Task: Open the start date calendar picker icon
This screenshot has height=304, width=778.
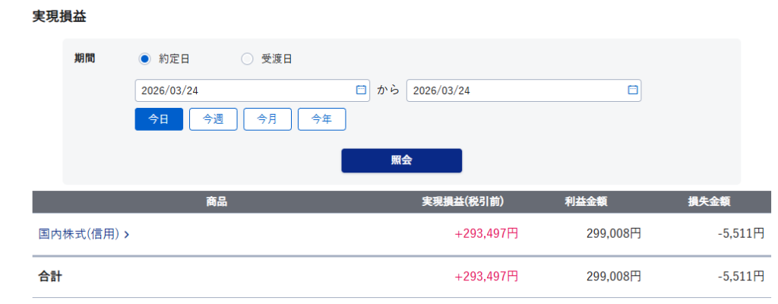Action: coord(361,90)
